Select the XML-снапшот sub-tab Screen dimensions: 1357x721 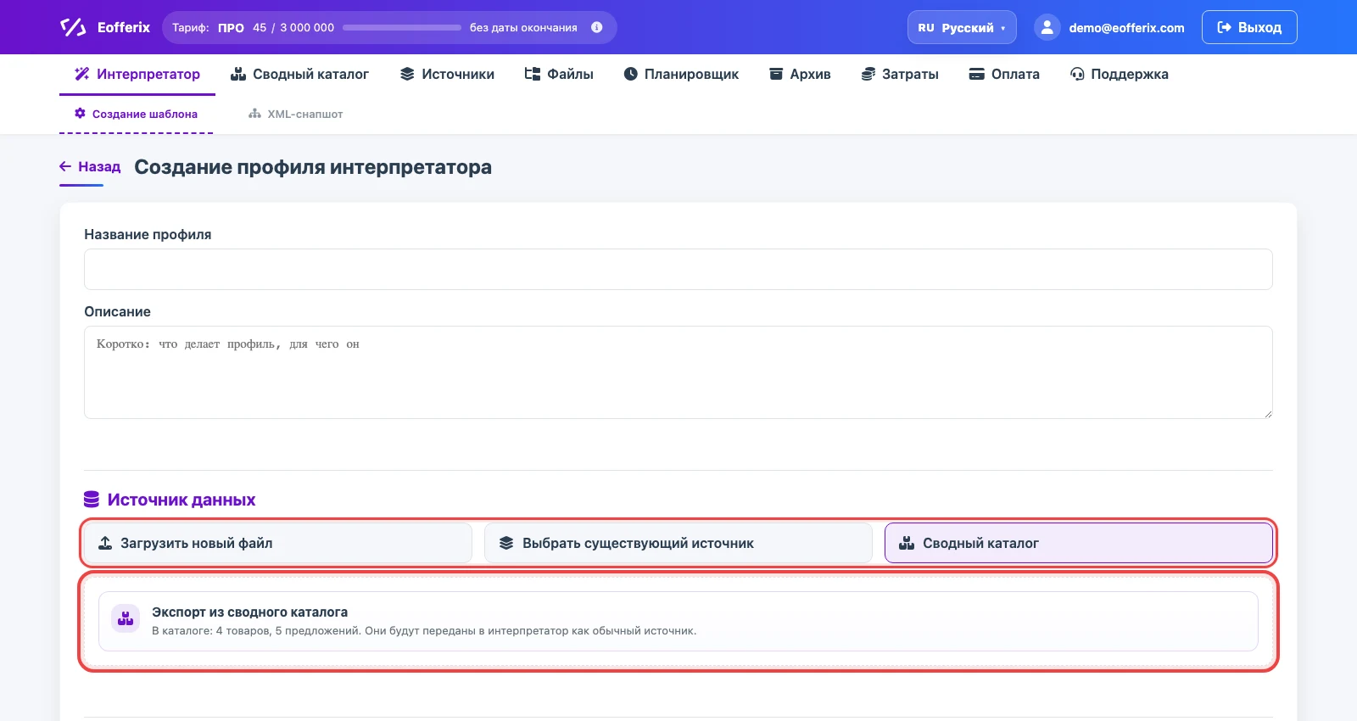[296, 114]
